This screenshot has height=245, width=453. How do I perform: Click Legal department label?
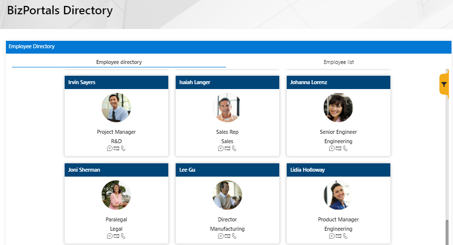pos(116,229)
